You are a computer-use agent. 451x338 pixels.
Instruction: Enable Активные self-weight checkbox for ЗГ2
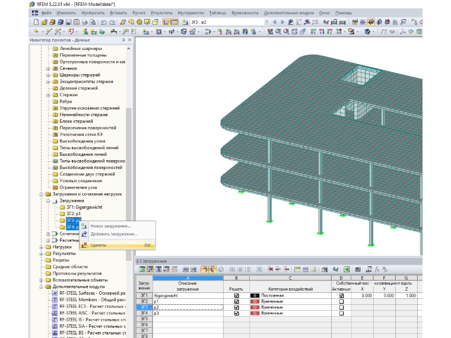coord(341,301)
